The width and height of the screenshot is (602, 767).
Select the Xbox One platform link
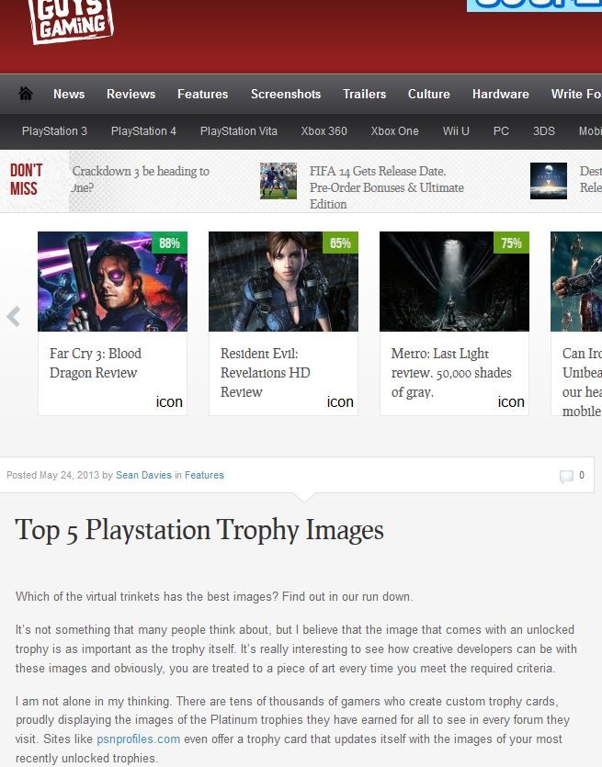click(394, 131)
